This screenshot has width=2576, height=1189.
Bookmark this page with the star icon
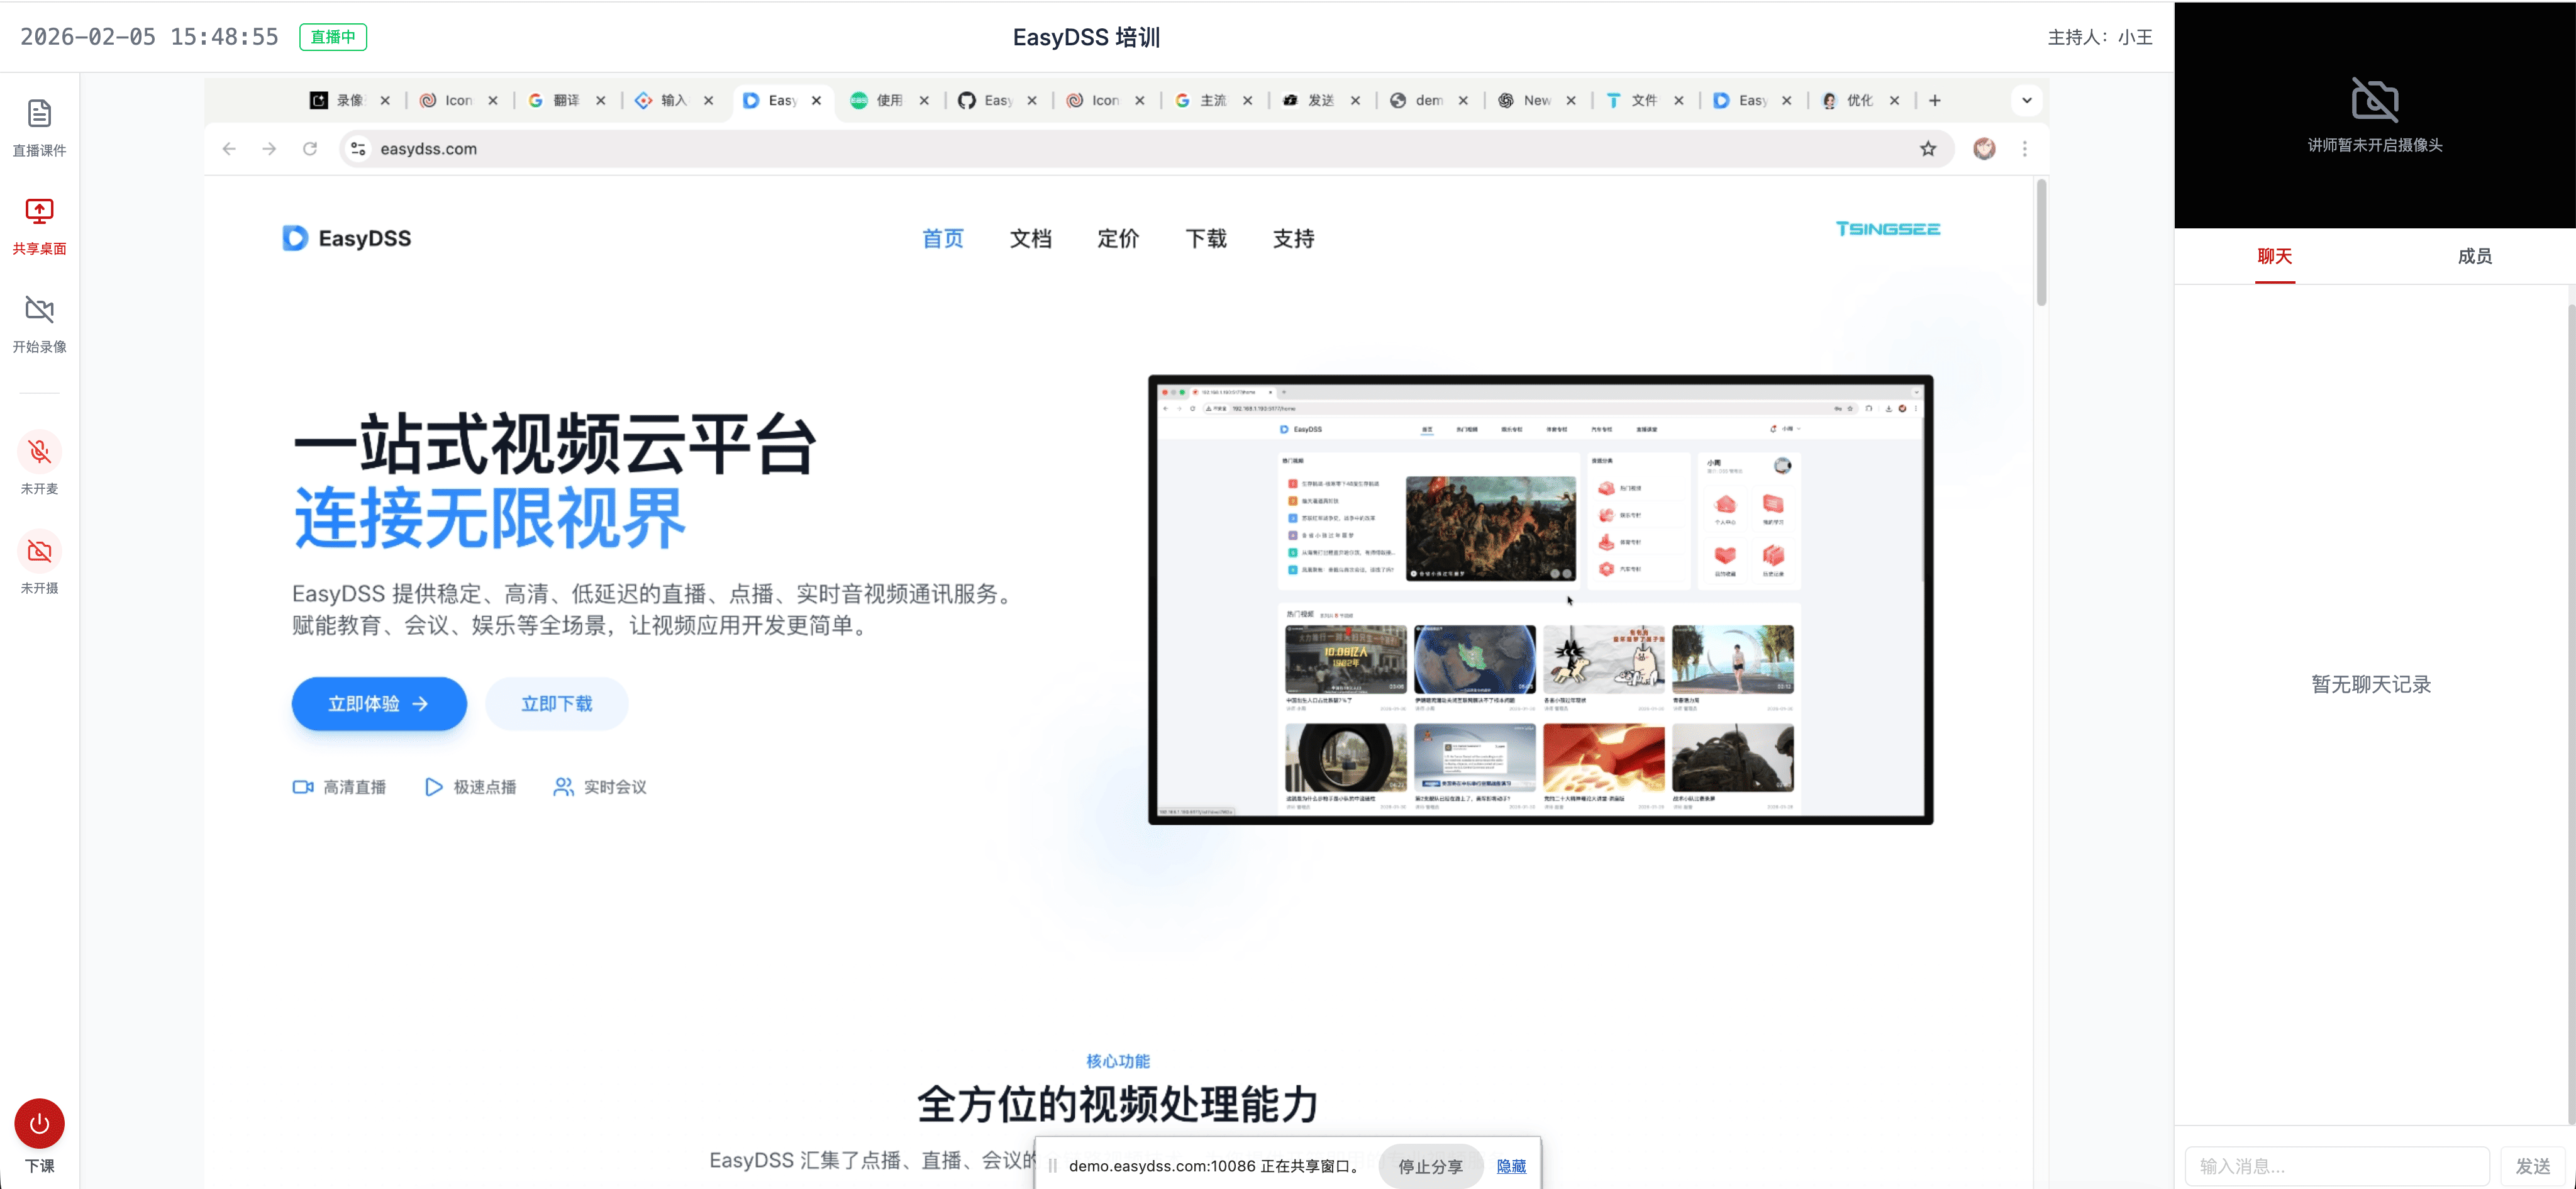[x=1928, y=149]
